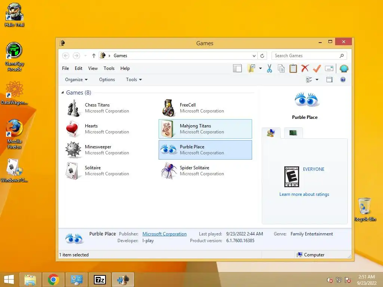This screenshot has width=383, height=287.
Task: Click the Windows Start button
Action: pyautogui.click(x=9, y=280)
